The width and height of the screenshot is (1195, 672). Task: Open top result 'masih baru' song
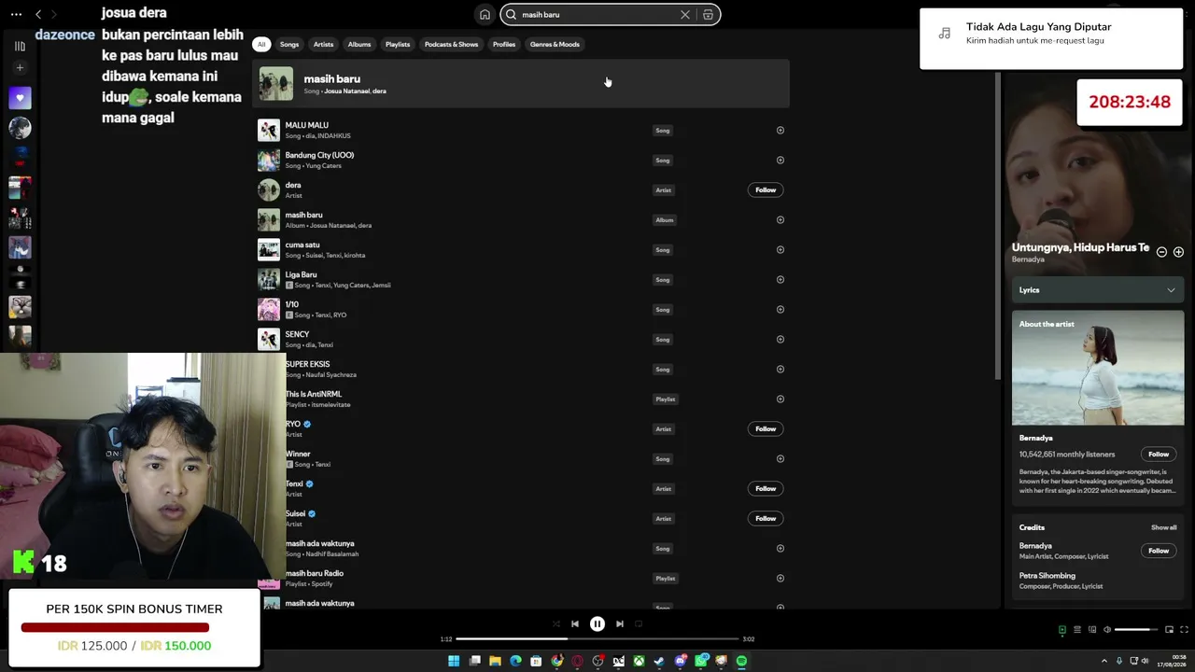pyautogui.click(x=521, y=84)
